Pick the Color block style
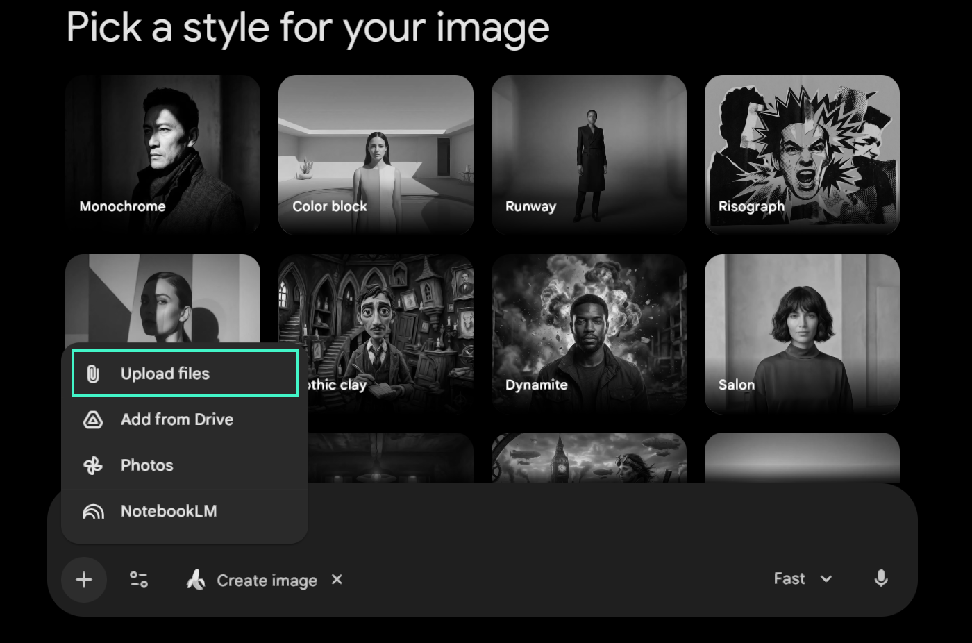The image size is (972, 643). 376,154
